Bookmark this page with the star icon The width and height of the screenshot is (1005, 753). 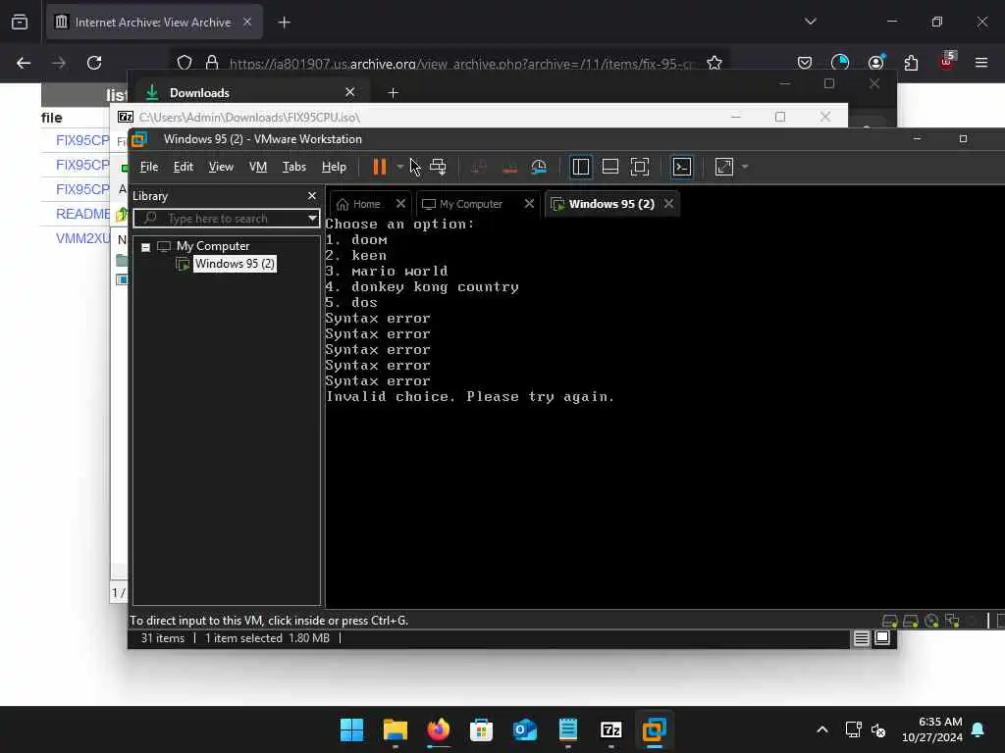click(x=714, y=63)
